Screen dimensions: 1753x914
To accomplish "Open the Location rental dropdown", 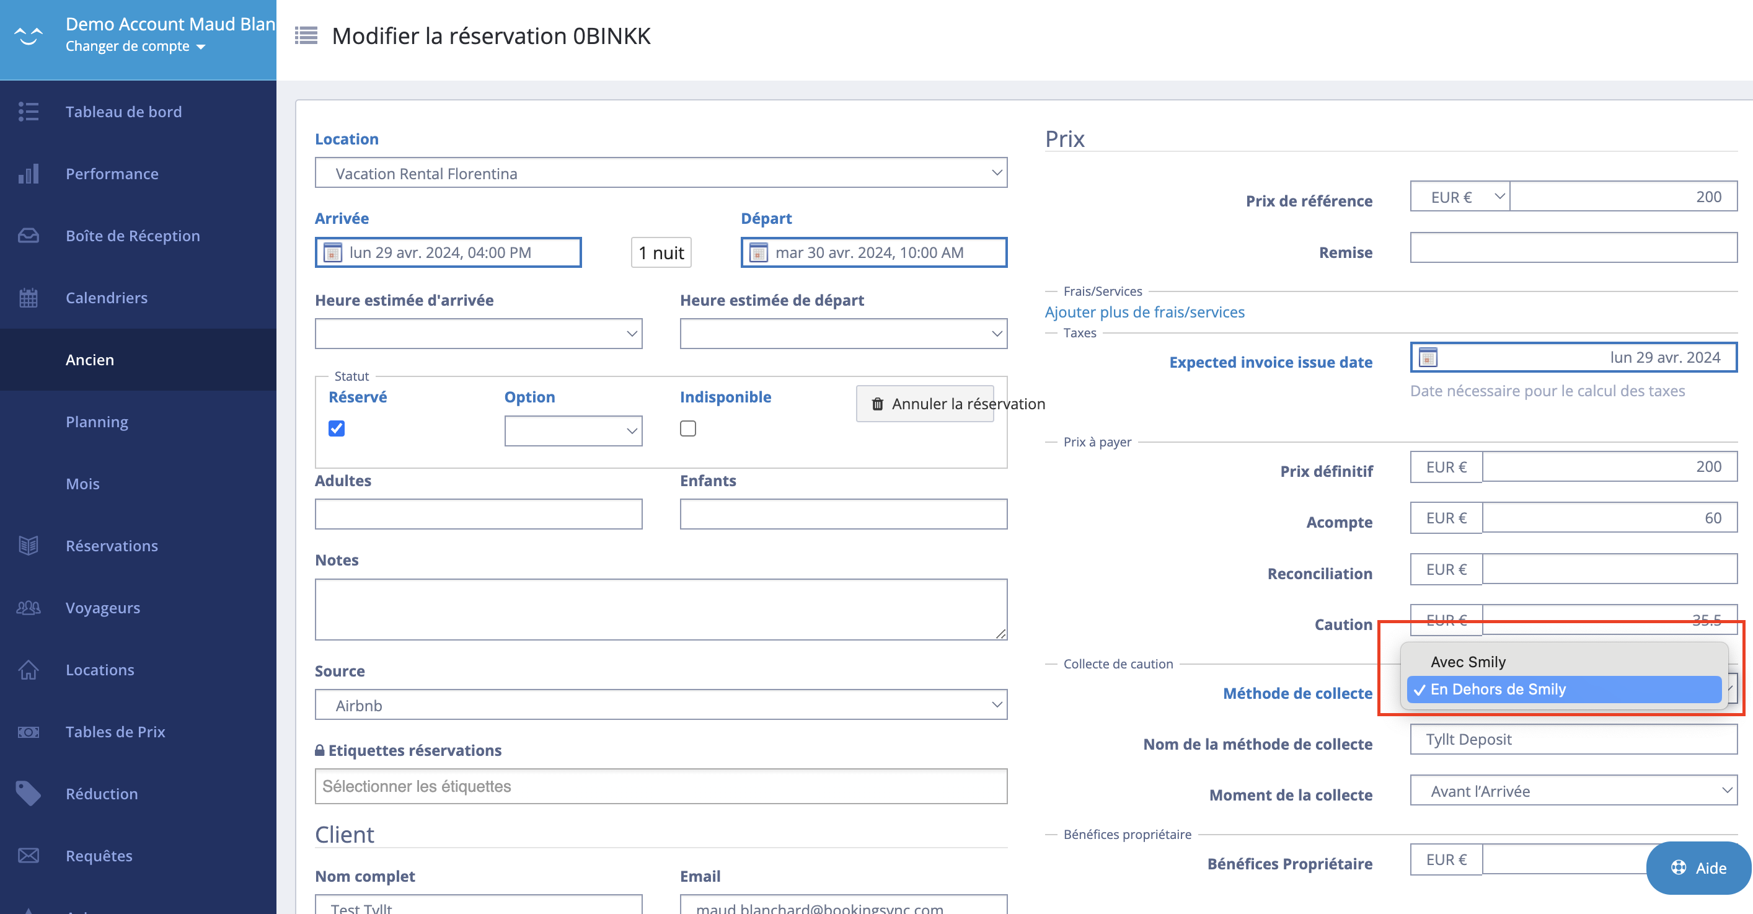I will [661, 173].
